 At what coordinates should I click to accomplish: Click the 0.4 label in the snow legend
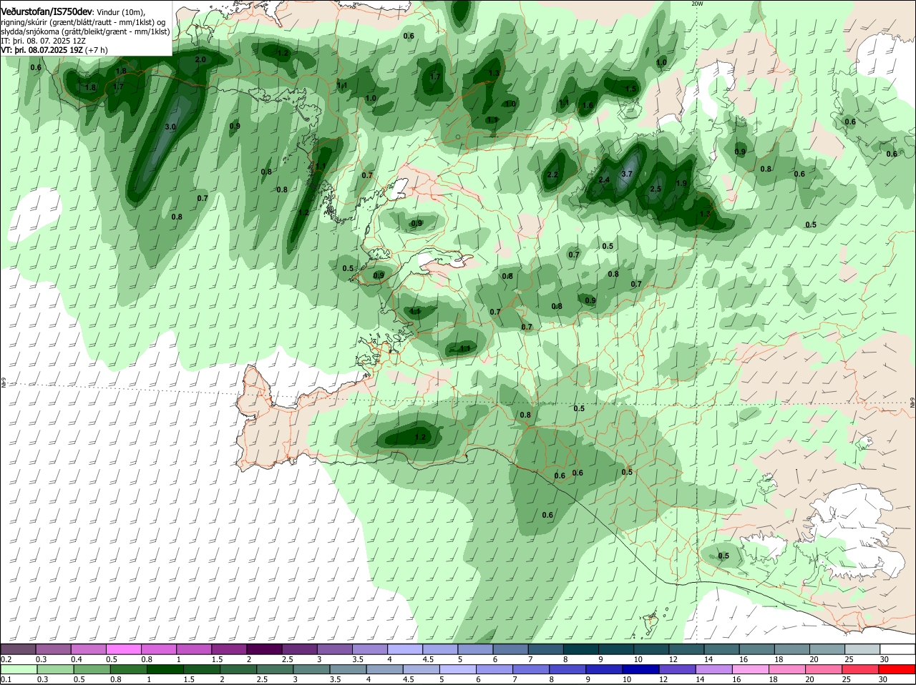point(76,659)
